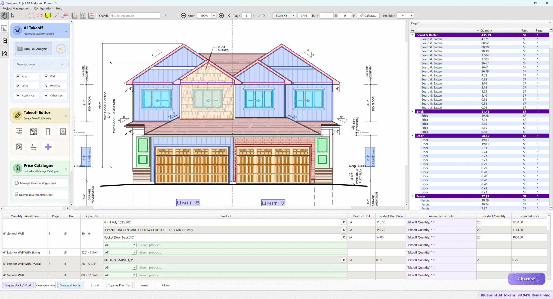Click the Find in document search field

(x=135, y=16)
